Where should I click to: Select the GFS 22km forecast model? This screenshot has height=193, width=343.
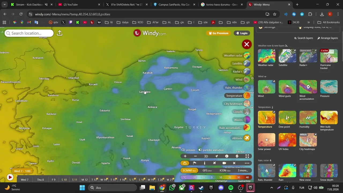[207, 170]
